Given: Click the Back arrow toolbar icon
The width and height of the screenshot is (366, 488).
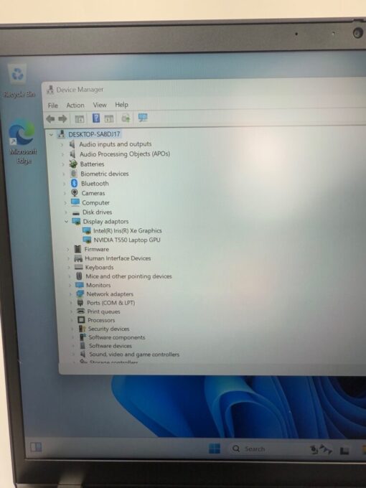Looking at the screenshot, I should pos(50,118).
